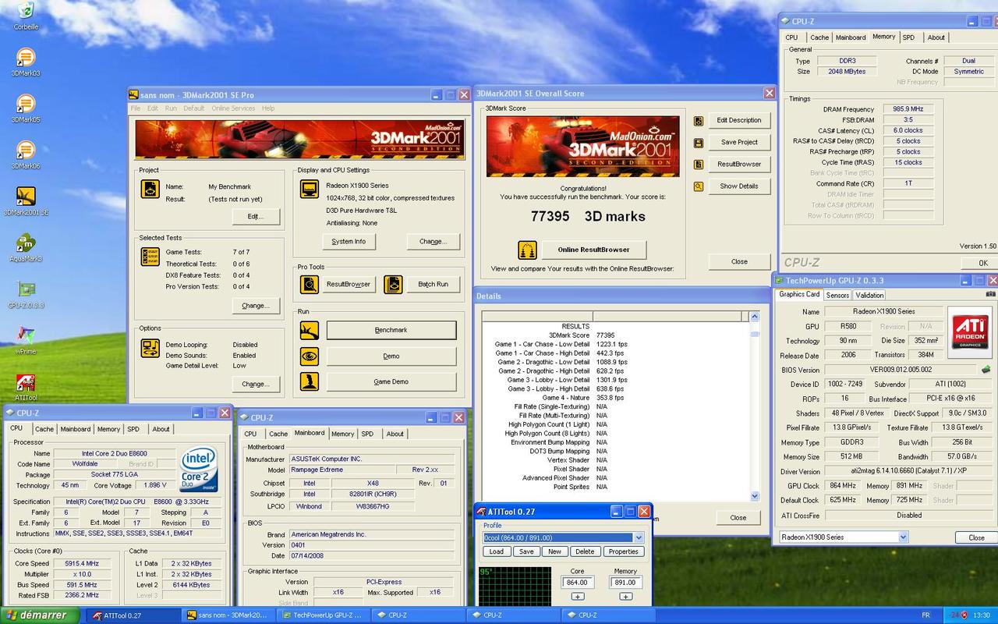
Task: Click the display monitor icon in settings
Action: click(310, 189)
